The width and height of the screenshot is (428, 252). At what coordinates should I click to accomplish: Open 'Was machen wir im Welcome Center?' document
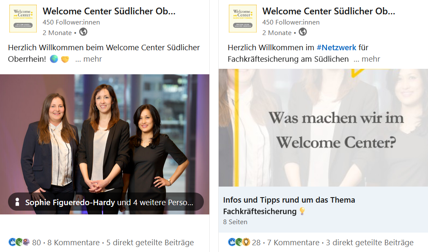(x=323, y=127)
